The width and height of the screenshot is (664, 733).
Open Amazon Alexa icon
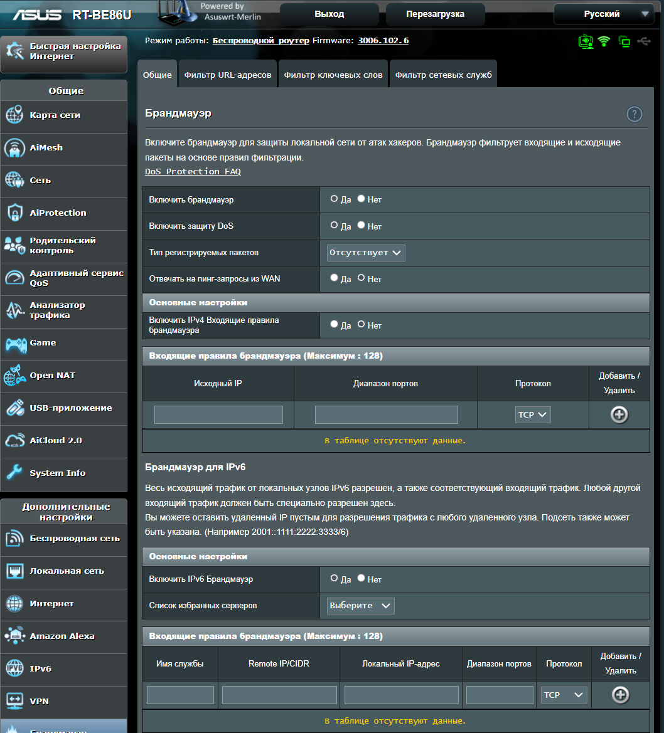14,636
